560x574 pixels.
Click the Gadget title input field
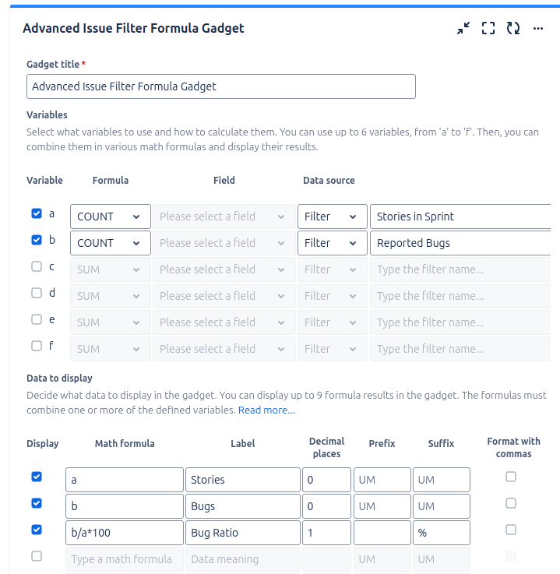click(x=220, y=86)
